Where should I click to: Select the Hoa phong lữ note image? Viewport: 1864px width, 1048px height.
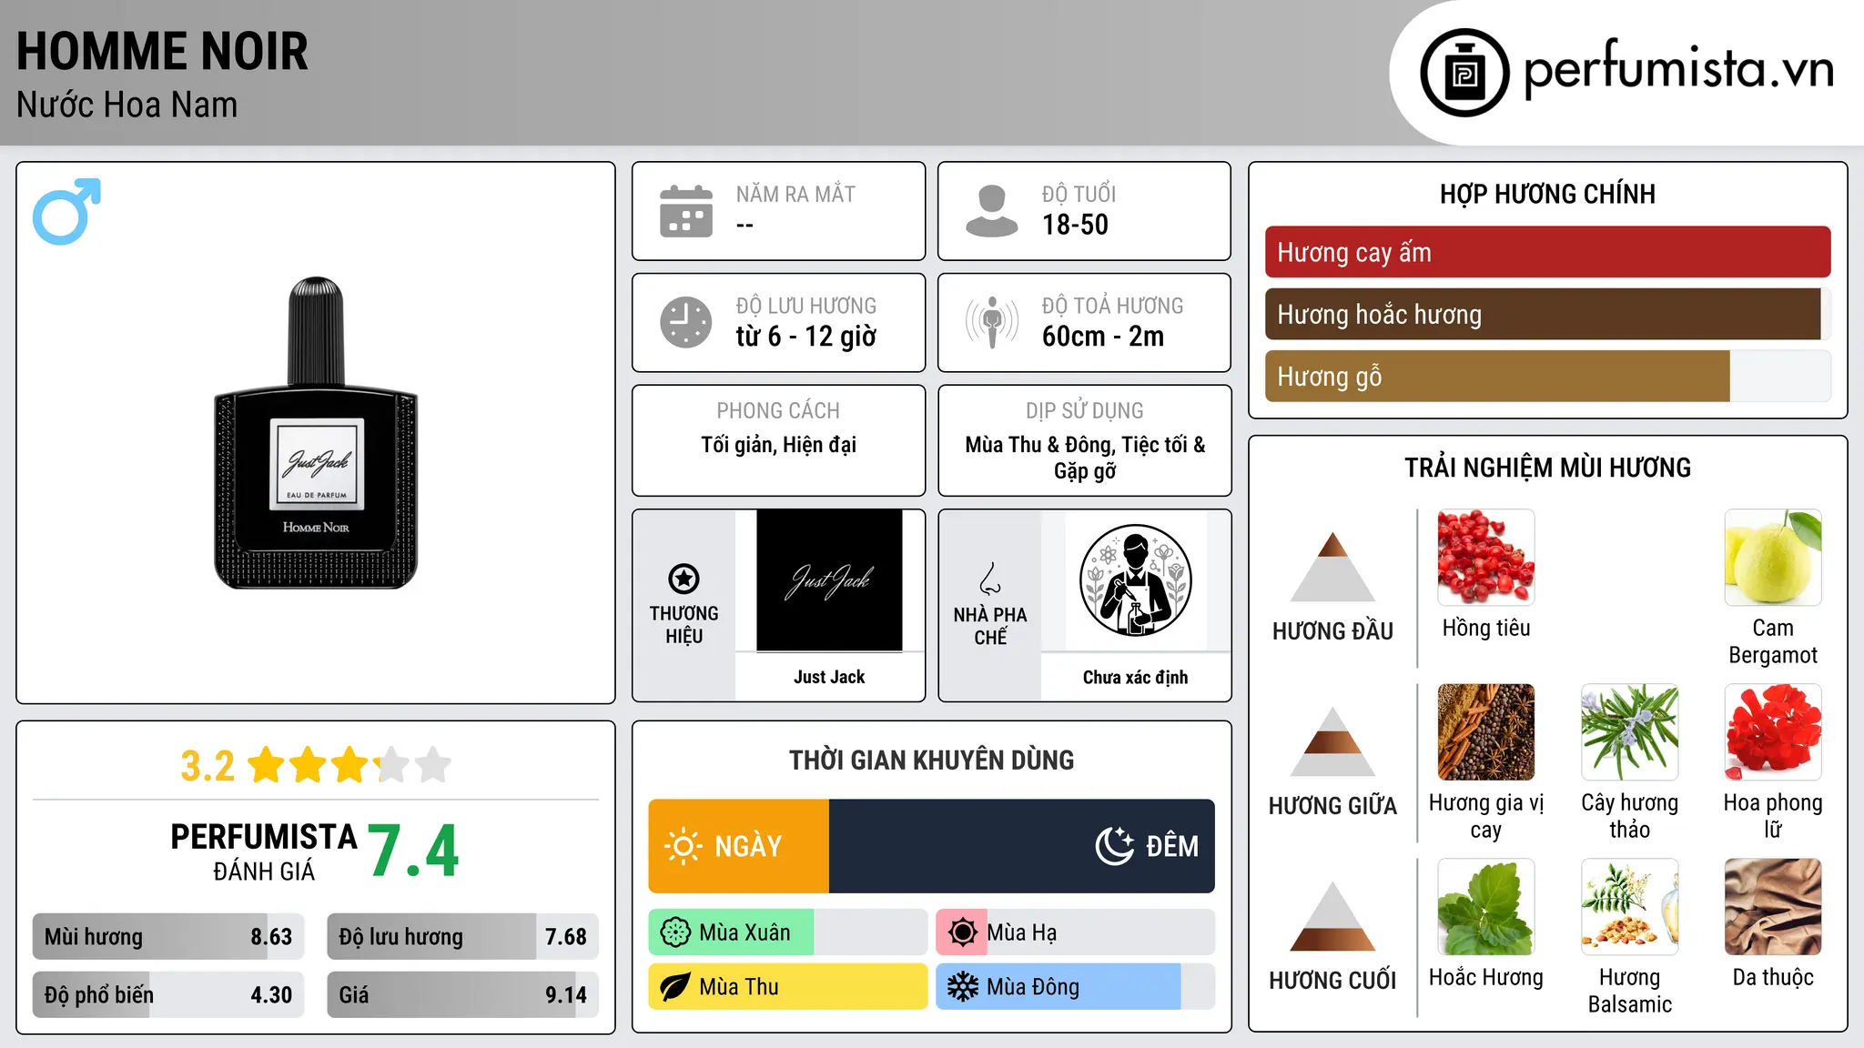(1773, 732)
